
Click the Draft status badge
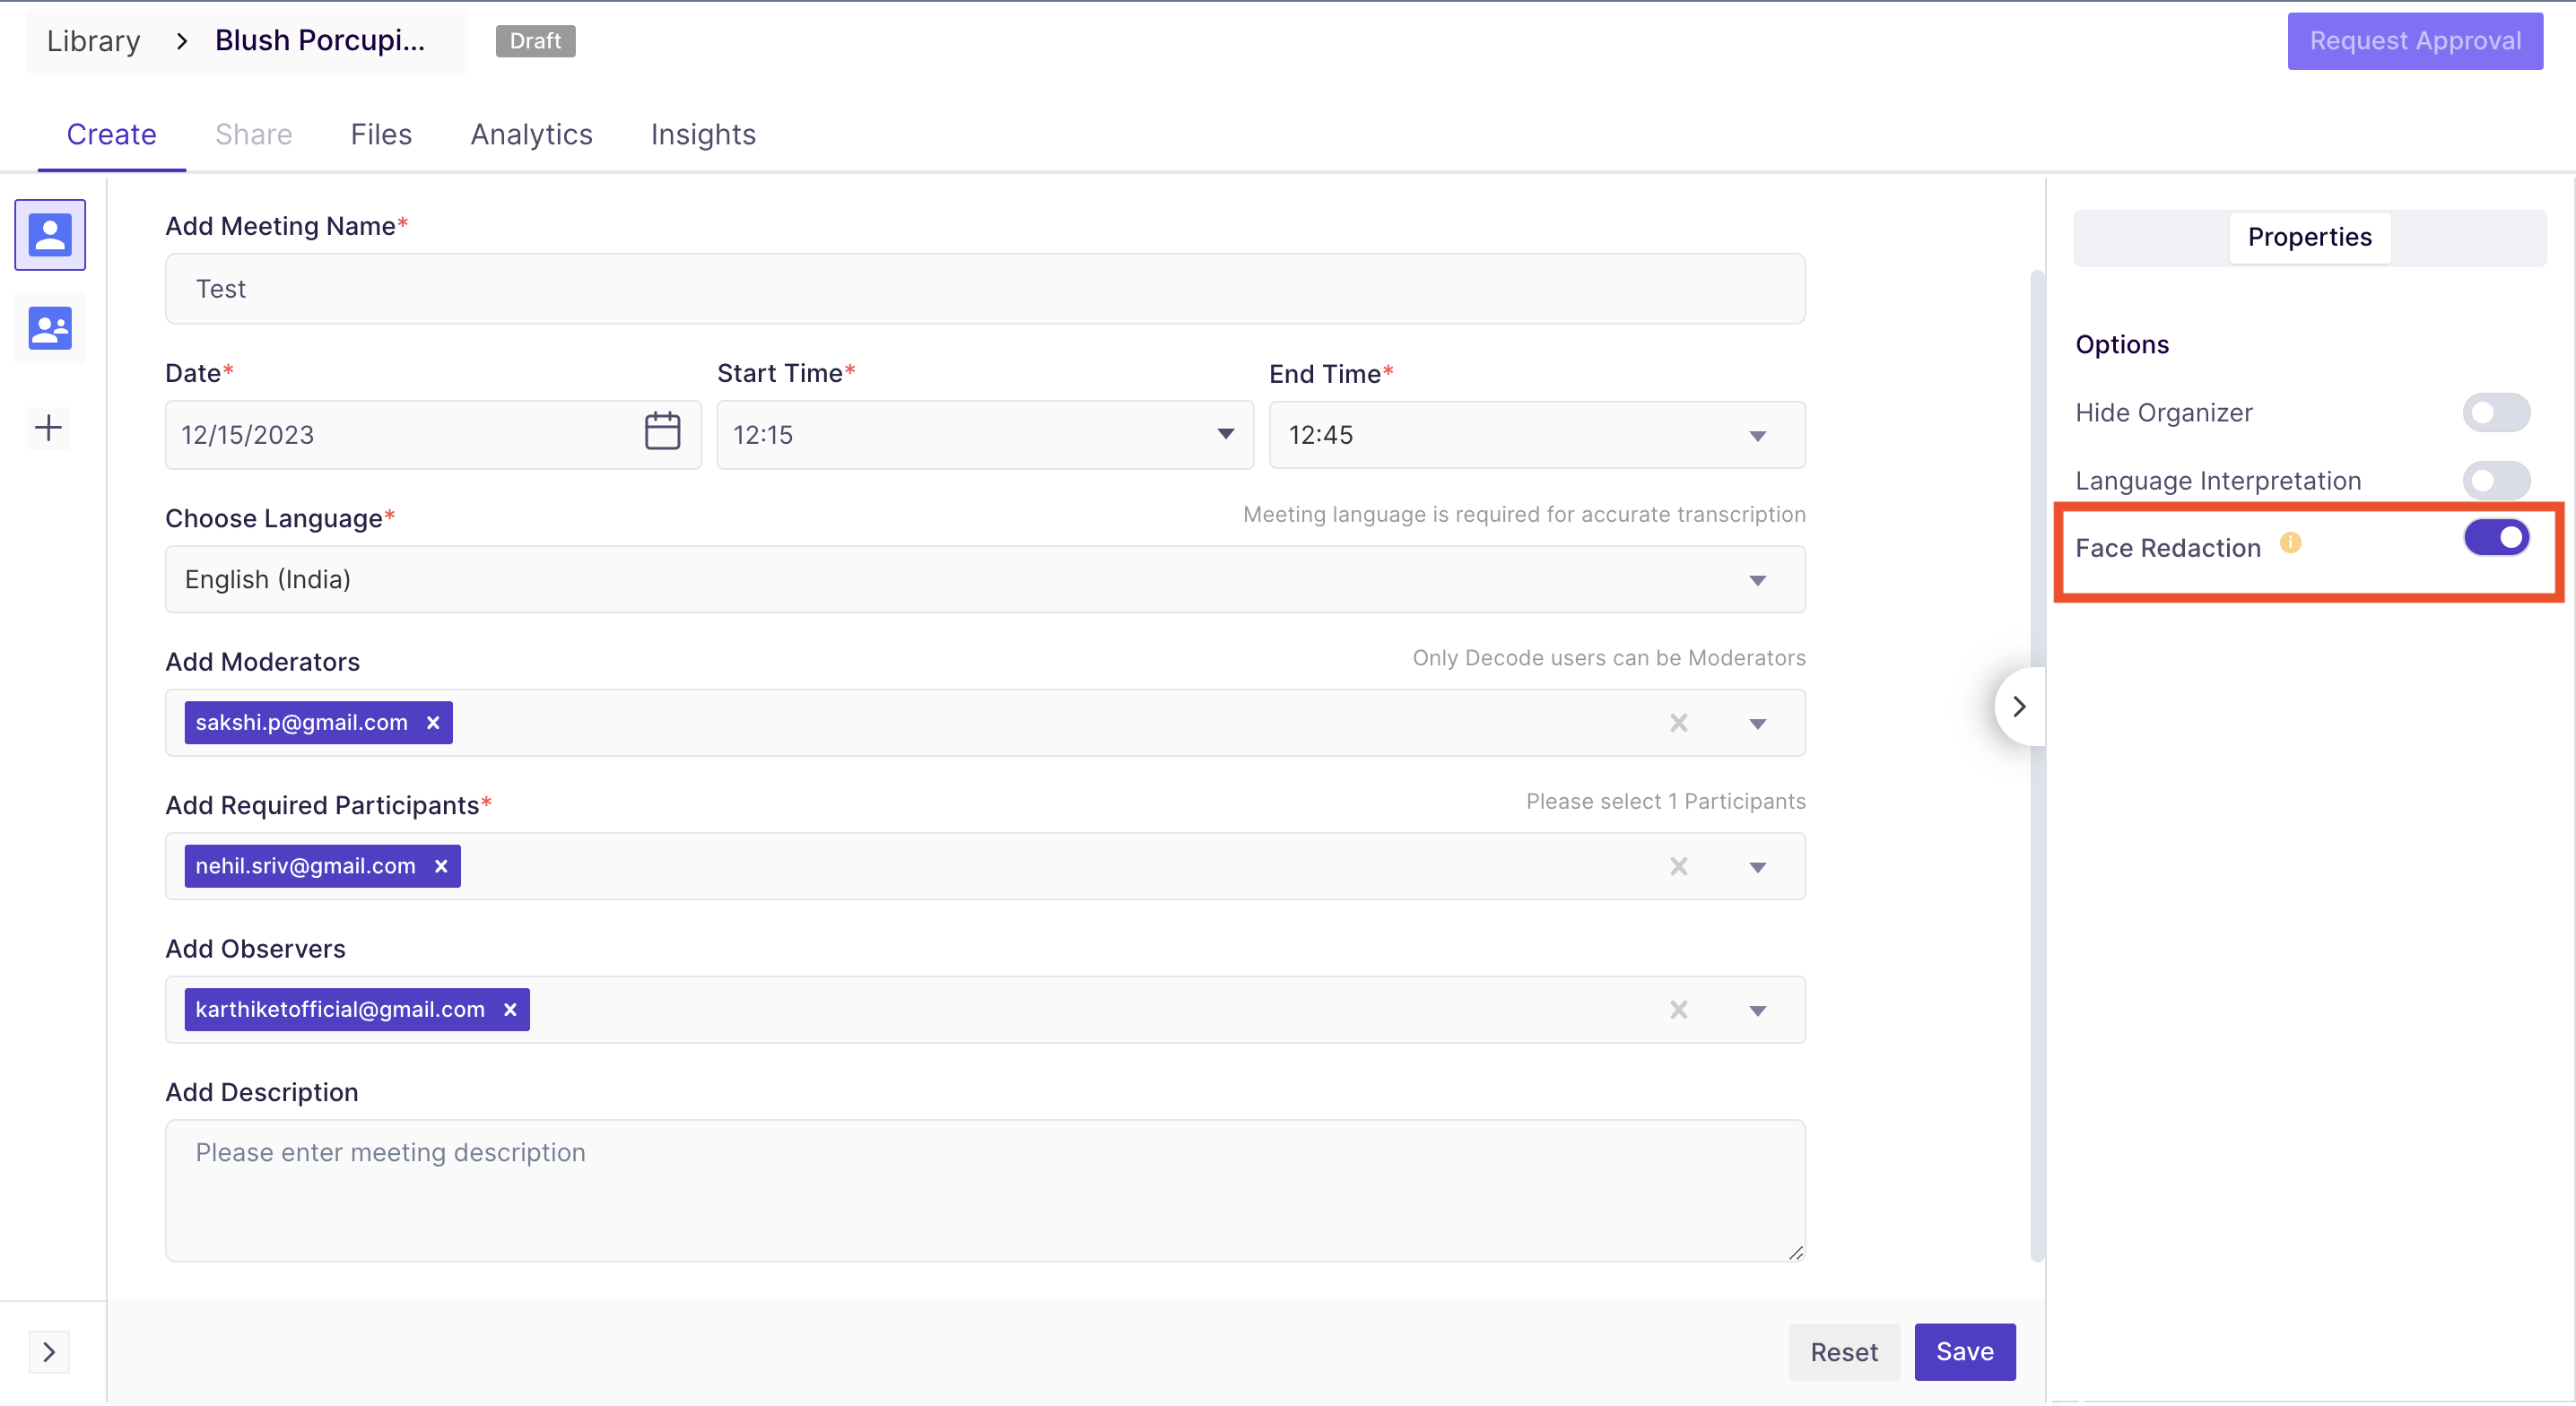(x=535, y=41)
